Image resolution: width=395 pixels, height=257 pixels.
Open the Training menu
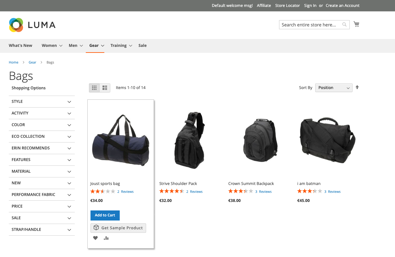(x=121, y=46)
